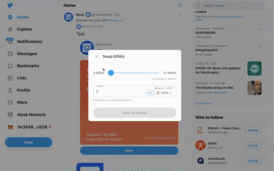The height and width of the screenshot is (171, 274).
Task: Click the Mask avatar on the tweet
Action: click(x=68, y=17)
